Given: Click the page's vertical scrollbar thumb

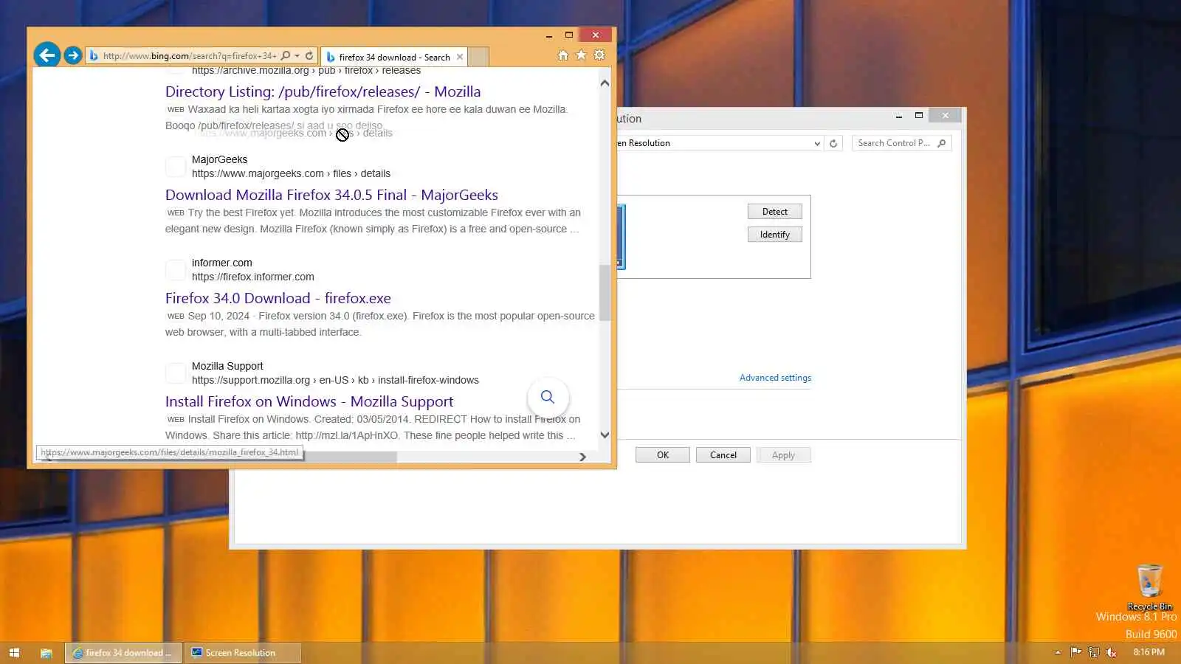Looking at the screenshot, I should [x=605, y=292].
